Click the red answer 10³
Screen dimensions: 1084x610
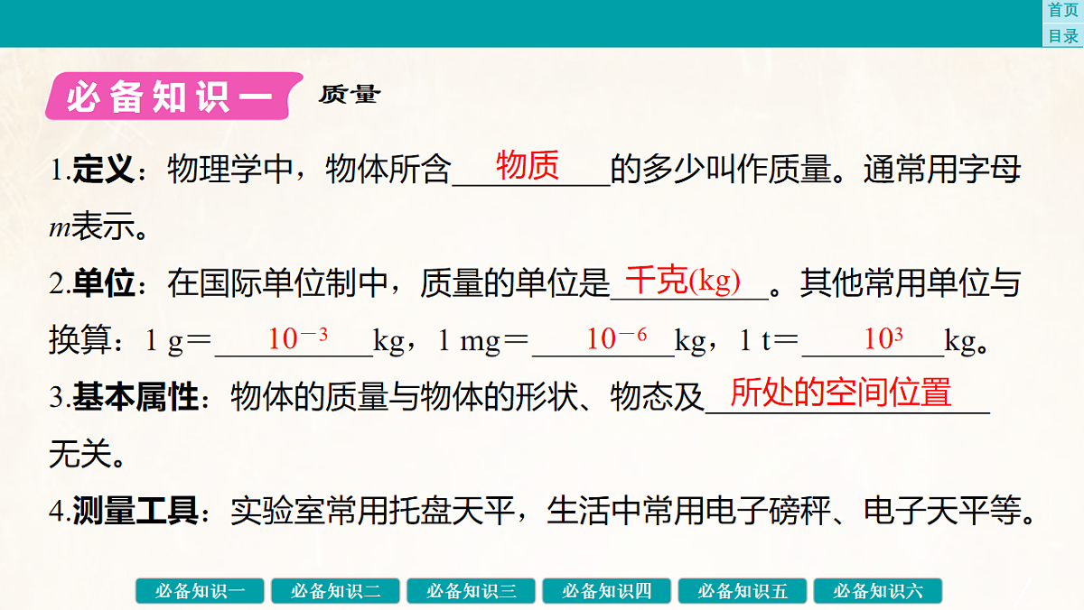(883, 338)
